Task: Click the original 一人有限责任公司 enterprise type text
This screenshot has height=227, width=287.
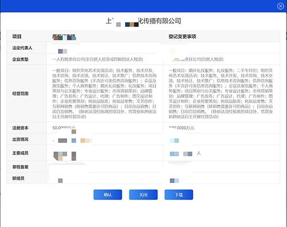Action: tap(98, 59)
